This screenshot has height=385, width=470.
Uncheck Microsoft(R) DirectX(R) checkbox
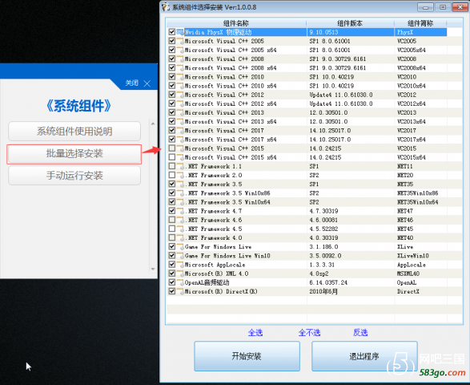tap(172, 291)
